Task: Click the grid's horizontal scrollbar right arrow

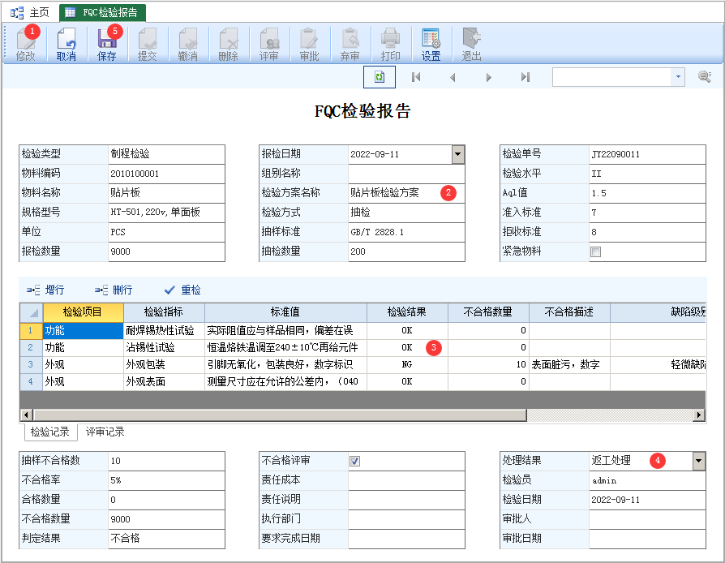Action: point(699,415)
